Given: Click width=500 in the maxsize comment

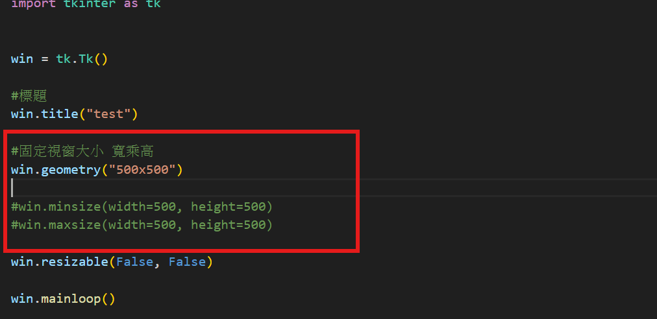Looking at the screenshot, I should coord(142,225).
